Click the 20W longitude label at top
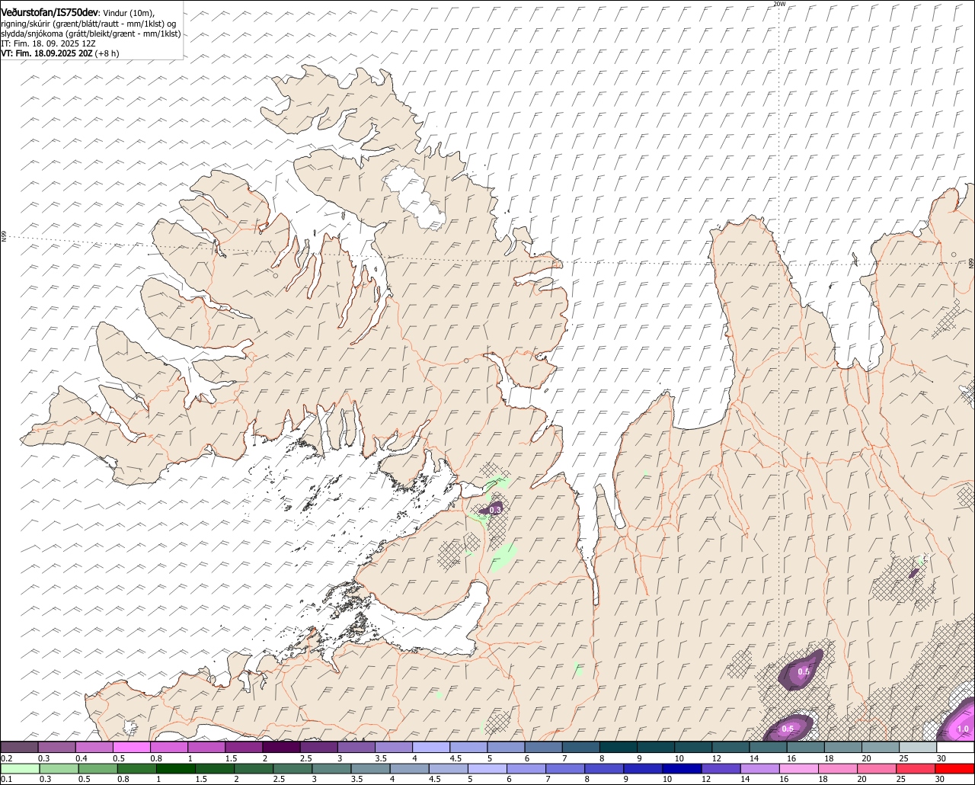 pos(778,4)
